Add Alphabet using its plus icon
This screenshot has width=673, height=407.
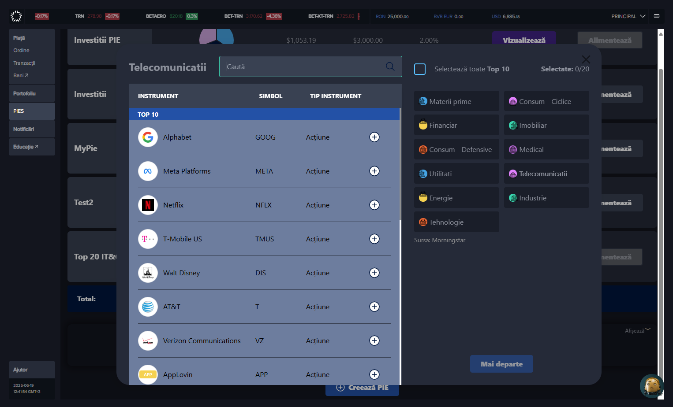pyautogui.click(x=374, y=137)
